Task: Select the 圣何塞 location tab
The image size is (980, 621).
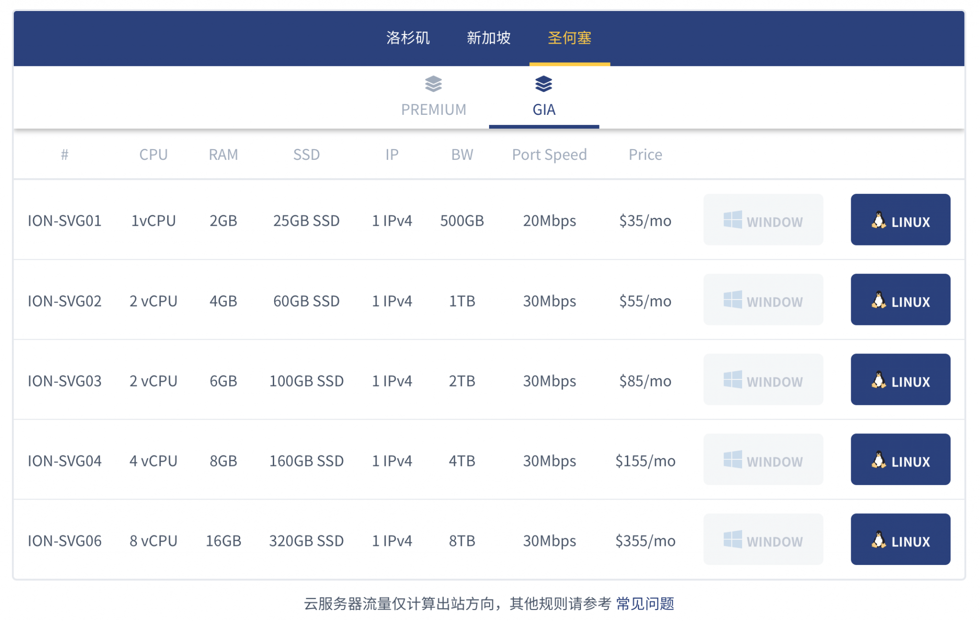Action: (569, 38)
